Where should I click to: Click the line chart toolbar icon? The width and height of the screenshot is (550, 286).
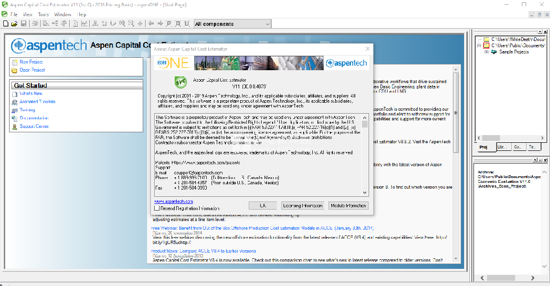(84, 23)
